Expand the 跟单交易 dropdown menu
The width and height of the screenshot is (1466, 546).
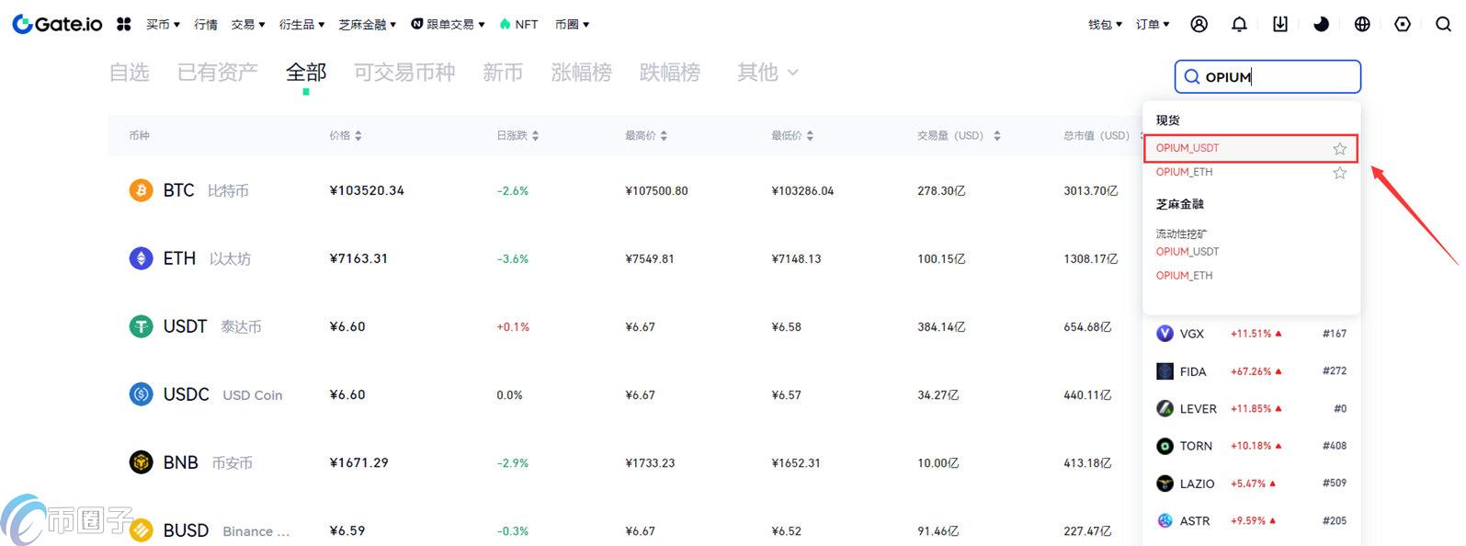pos(448,24)
